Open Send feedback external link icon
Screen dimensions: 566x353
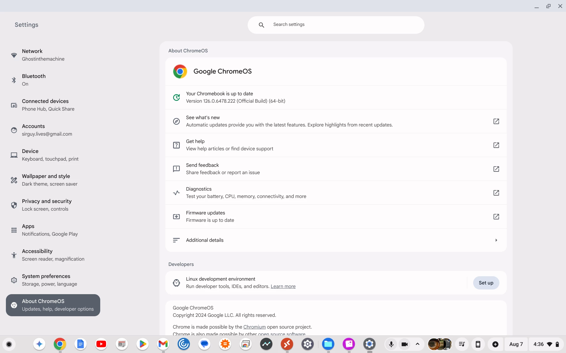(x=496, y=169)
